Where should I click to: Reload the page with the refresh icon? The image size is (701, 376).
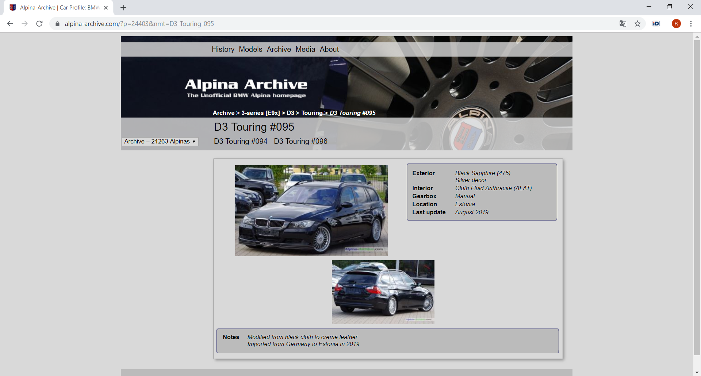[x=39, y=24]
